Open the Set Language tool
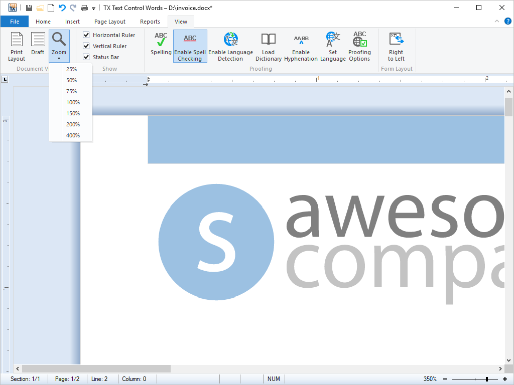The image size is (514, 385). pyautogui.click(x=333, y=46)
